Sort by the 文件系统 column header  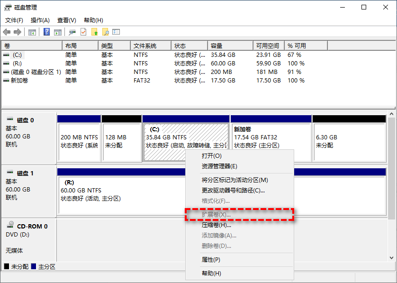pyautogui.click(x=145, y=46)
